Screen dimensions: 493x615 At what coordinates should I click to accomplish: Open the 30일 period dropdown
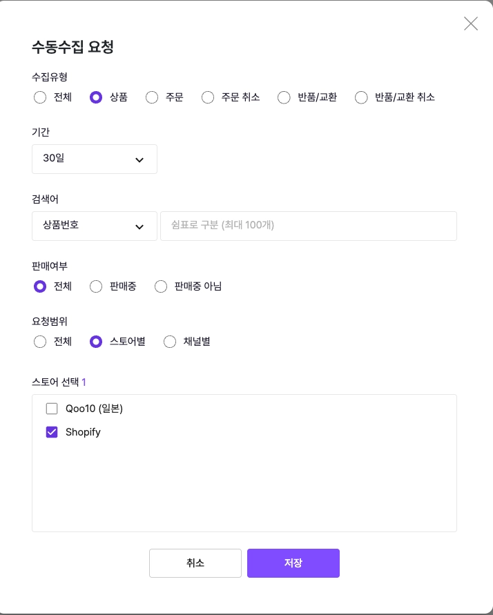pyautogui.click(x=95, y=159)
